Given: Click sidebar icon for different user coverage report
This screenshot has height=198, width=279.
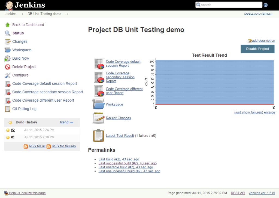Looking at the screenshot, I should pyautogui.click(x=8, y=100).
